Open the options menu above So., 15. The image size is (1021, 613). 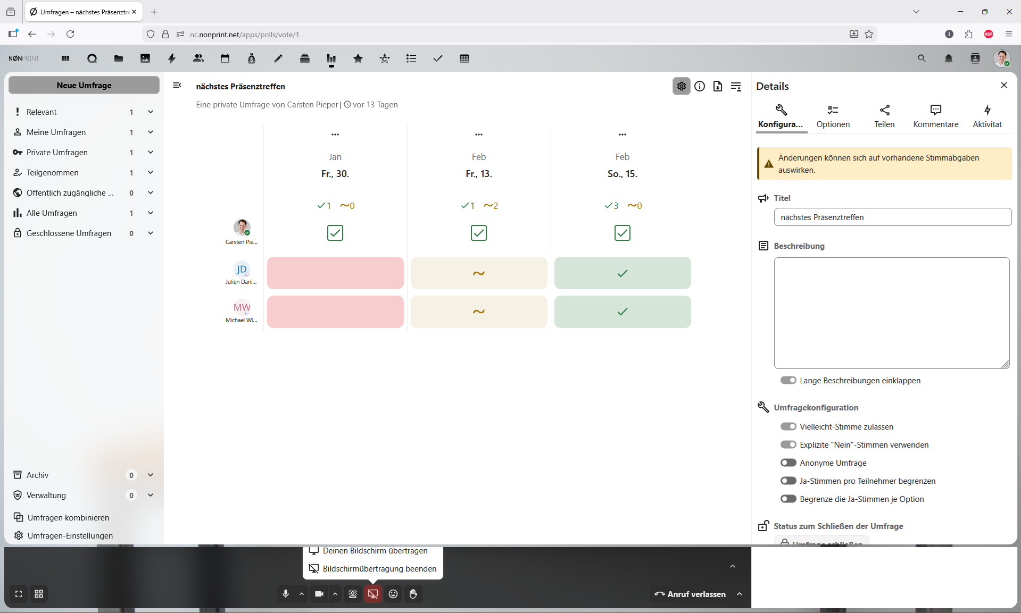[x=622, y=135]
